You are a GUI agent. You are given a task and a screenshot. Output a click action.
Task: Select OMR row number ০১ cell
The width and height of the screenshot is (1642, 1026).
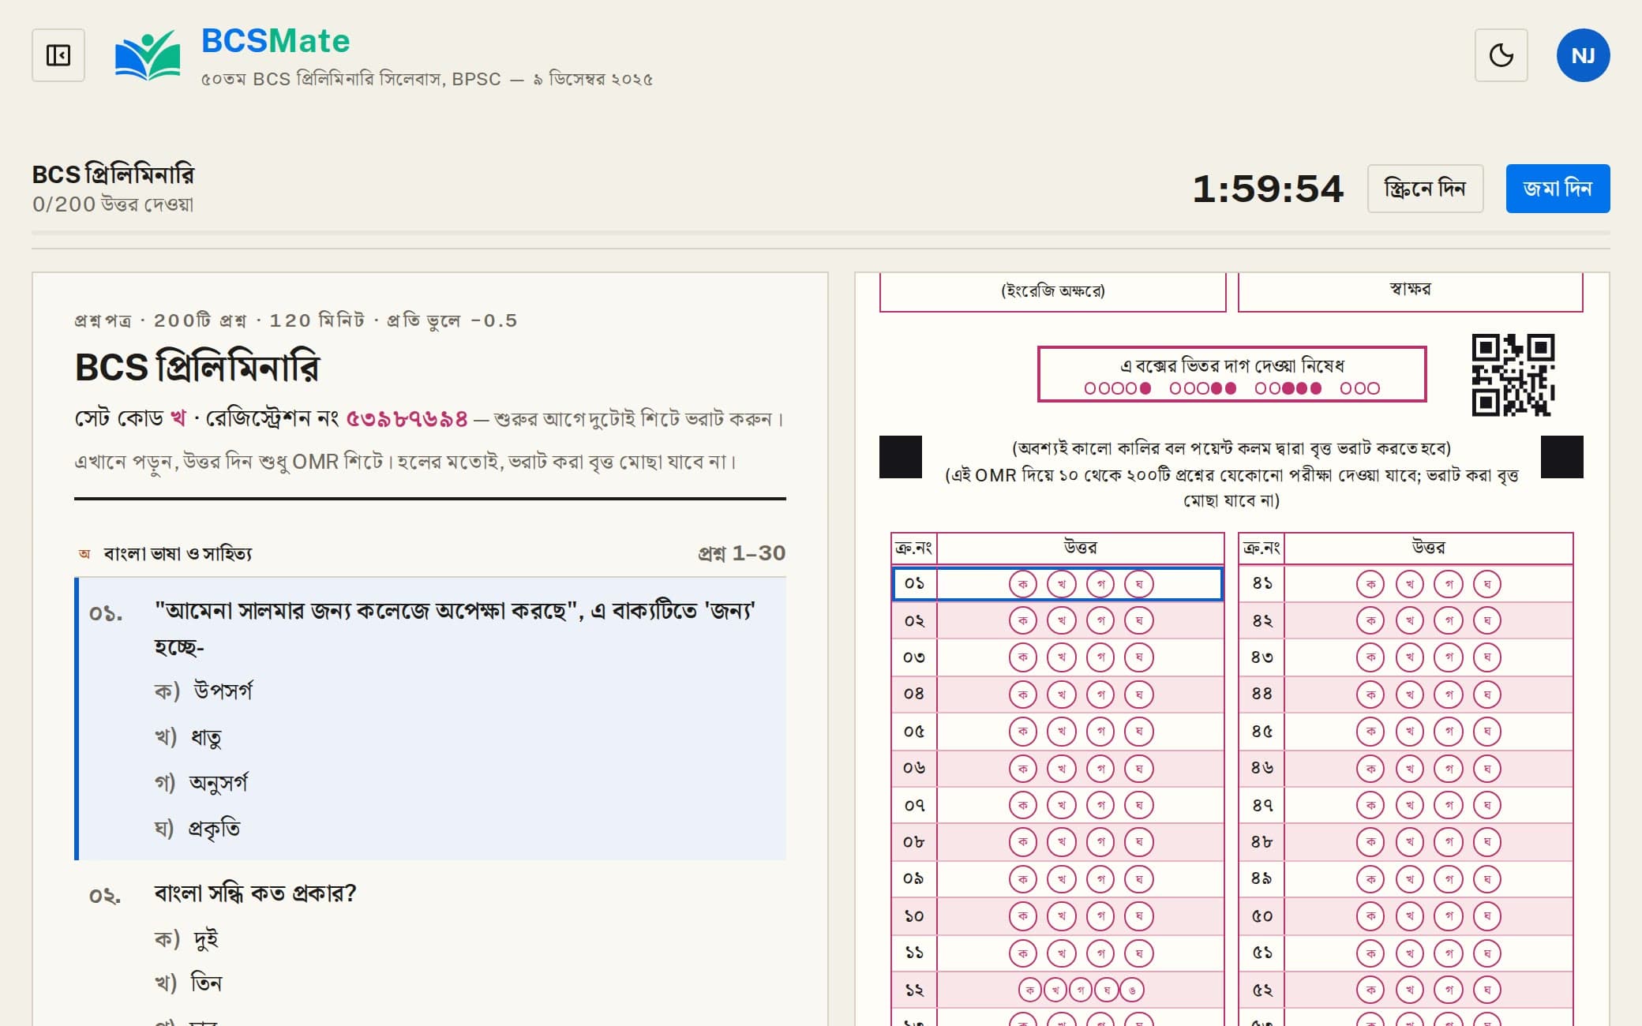914,584
